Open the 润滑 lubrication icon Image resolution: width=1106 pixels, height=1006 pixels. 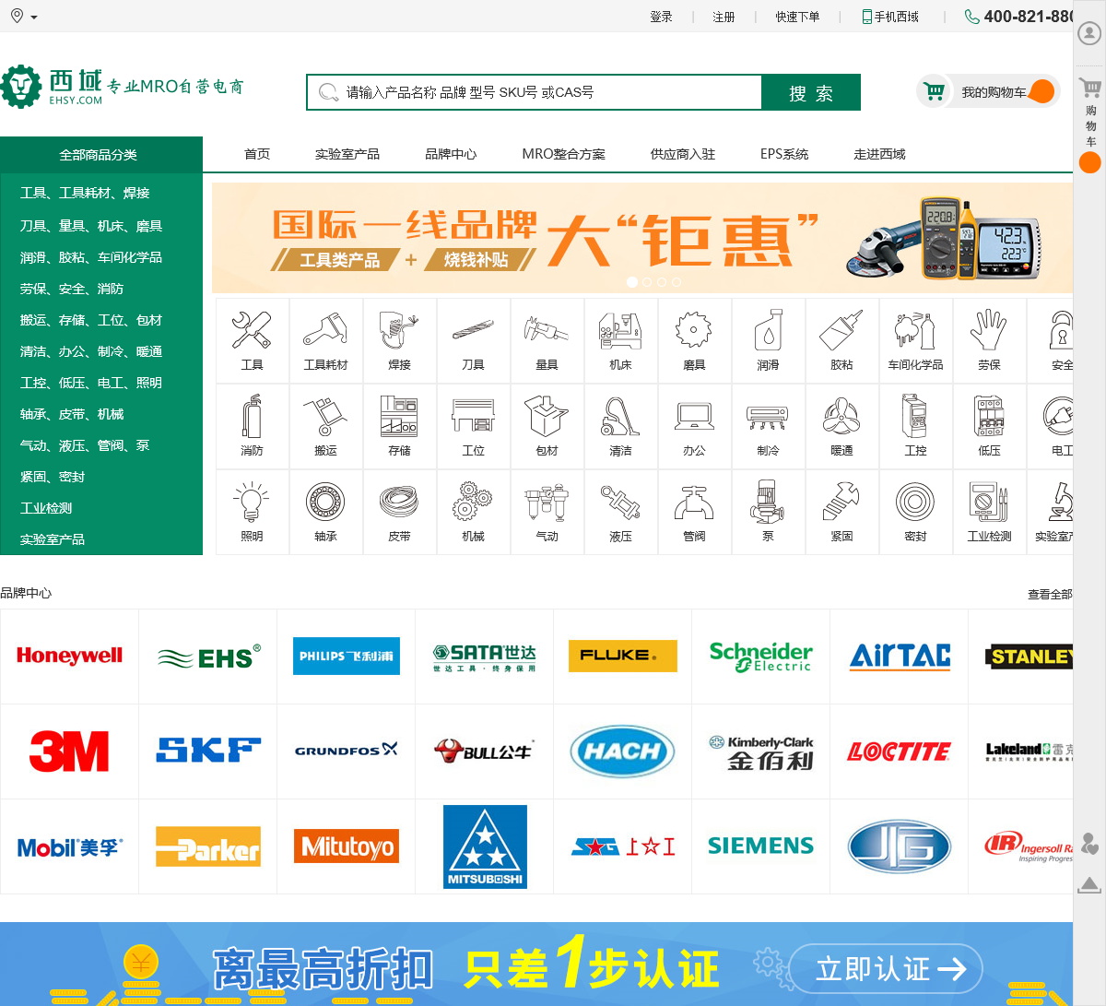tap(768, 330)
